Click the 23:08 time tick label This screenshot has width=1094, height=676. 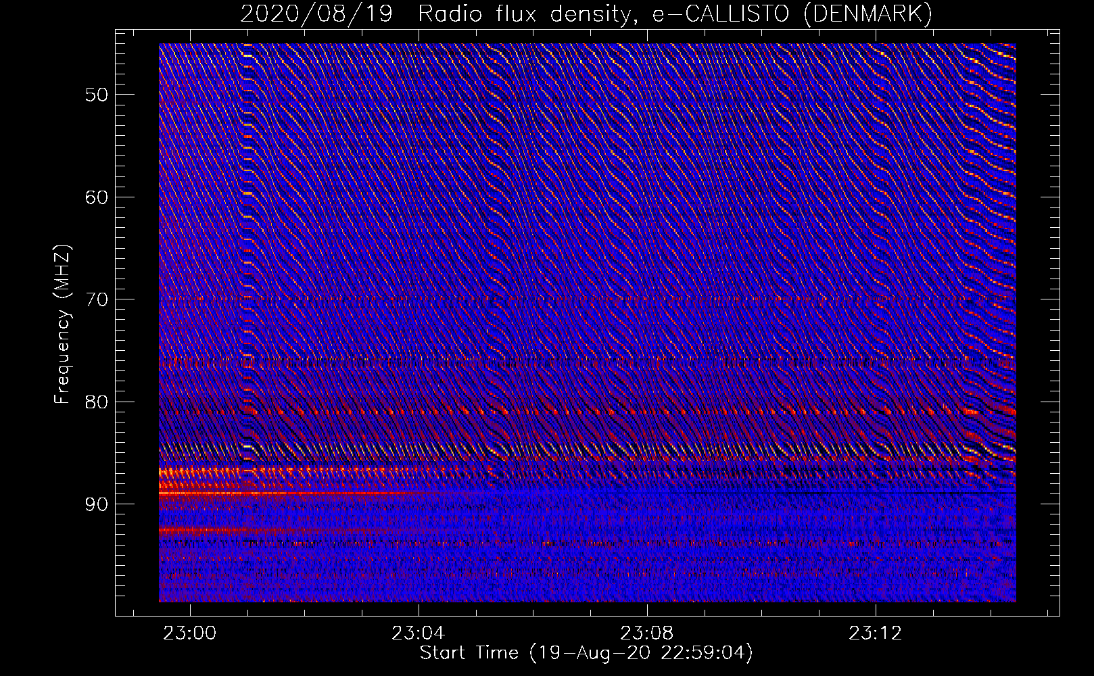click(647, 633)
